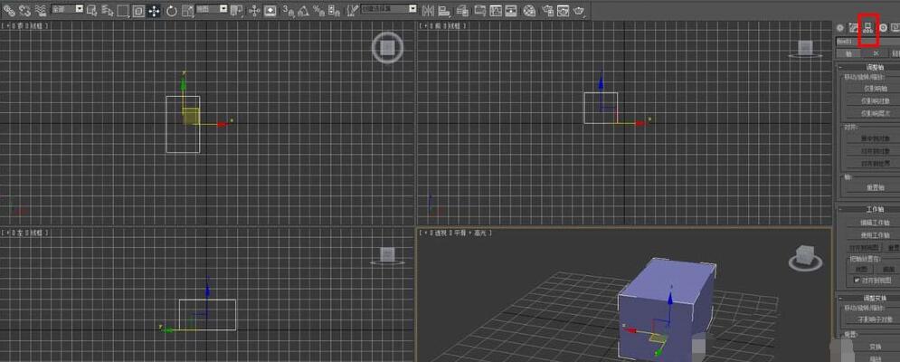Switch to the 轴 (Pivot) tab
900x362 pixels.
click(x=848, y=53)
